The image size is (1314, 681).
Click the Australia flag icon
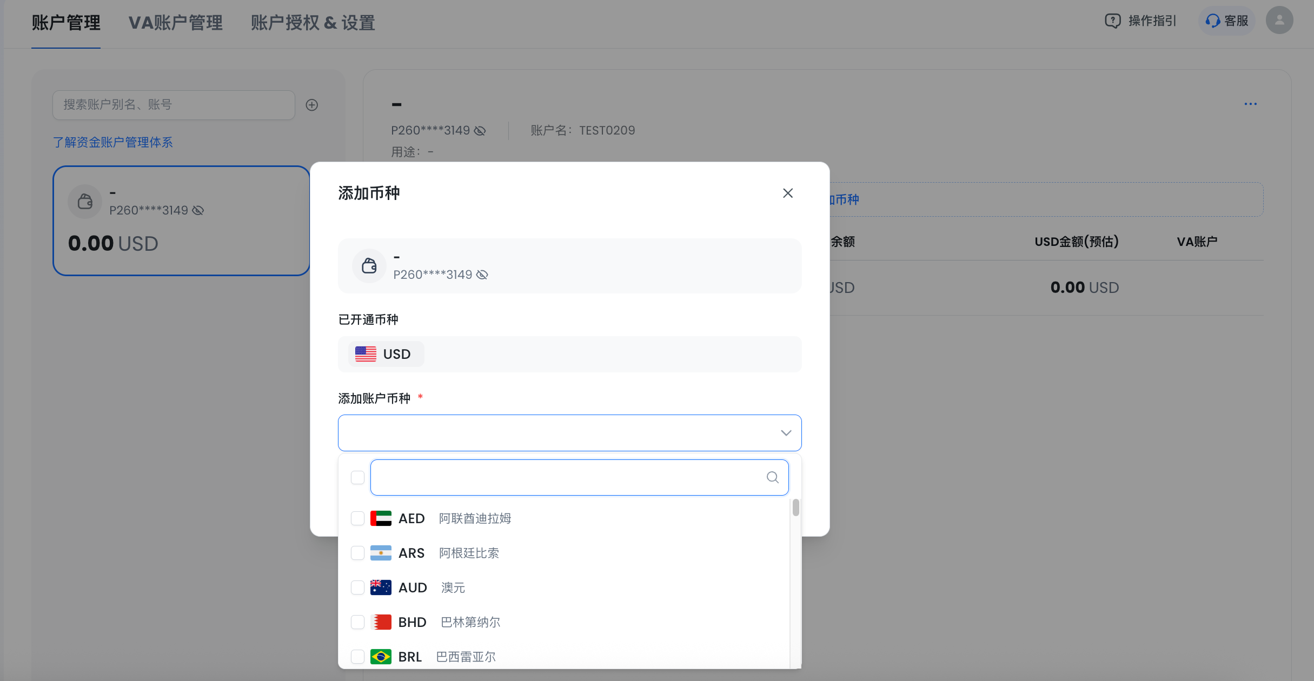(381, 587)
